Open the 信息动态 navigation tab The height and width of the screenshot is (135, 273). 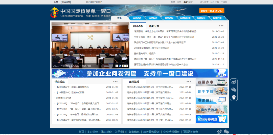(137, 18)
